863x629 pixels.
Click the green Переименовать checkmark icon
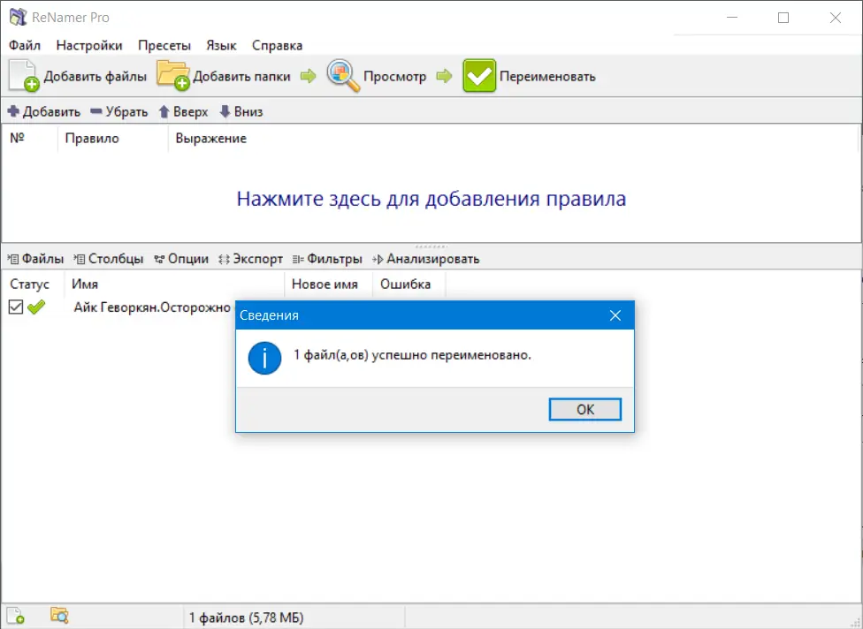click(479, 75)
